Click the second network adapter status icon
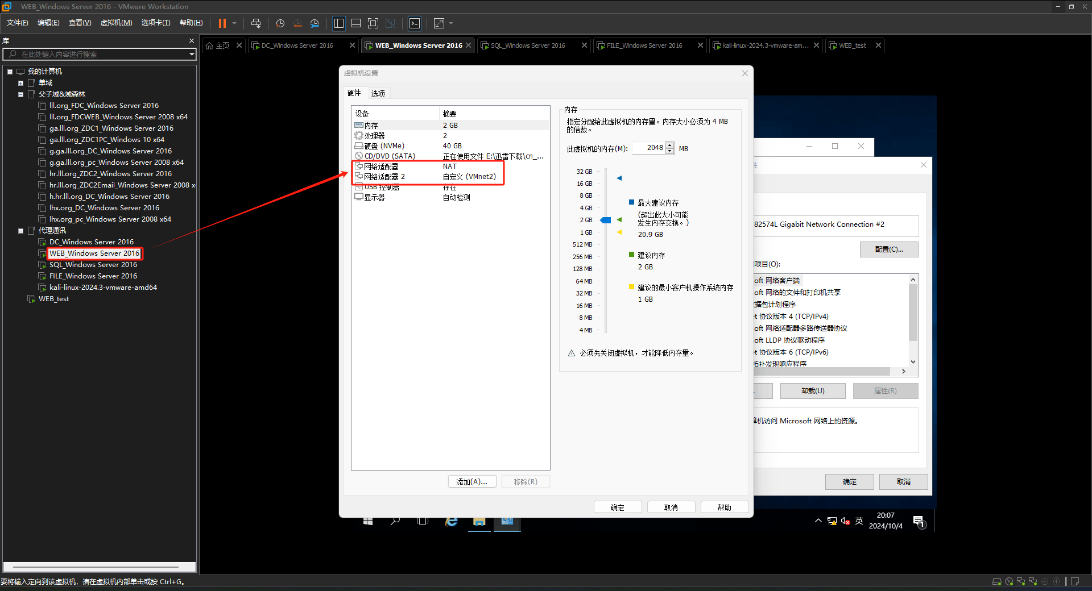This screenshot has height=591, width=1092. (1033, 581)
